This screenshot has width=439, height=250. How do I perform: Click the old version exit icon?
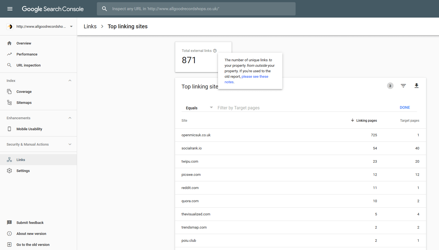[9, 245]
